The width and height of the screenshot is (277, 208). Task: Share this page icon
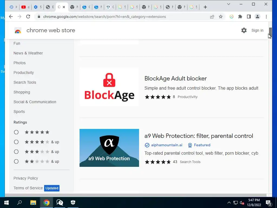point(212,17)
